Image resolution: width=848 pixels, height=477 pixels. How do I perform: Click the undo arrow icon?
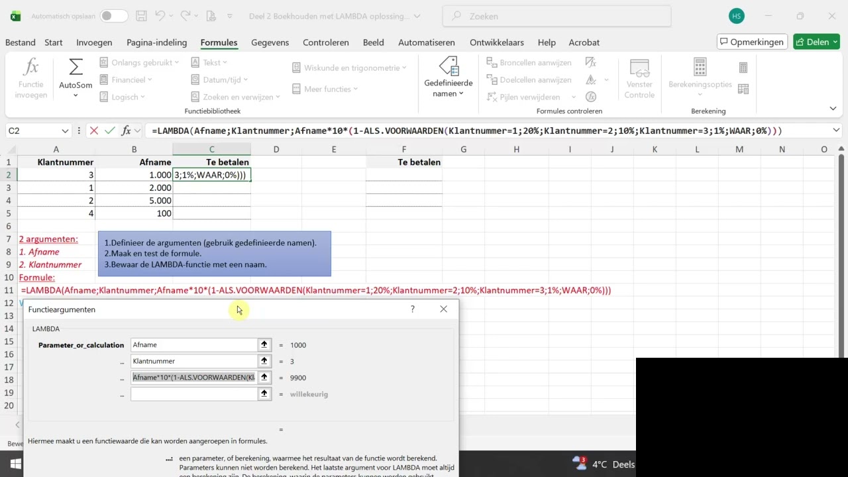(x=160, y=16)
